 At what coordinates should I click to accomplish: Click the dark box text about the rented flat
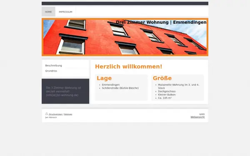tap(63, 92)
